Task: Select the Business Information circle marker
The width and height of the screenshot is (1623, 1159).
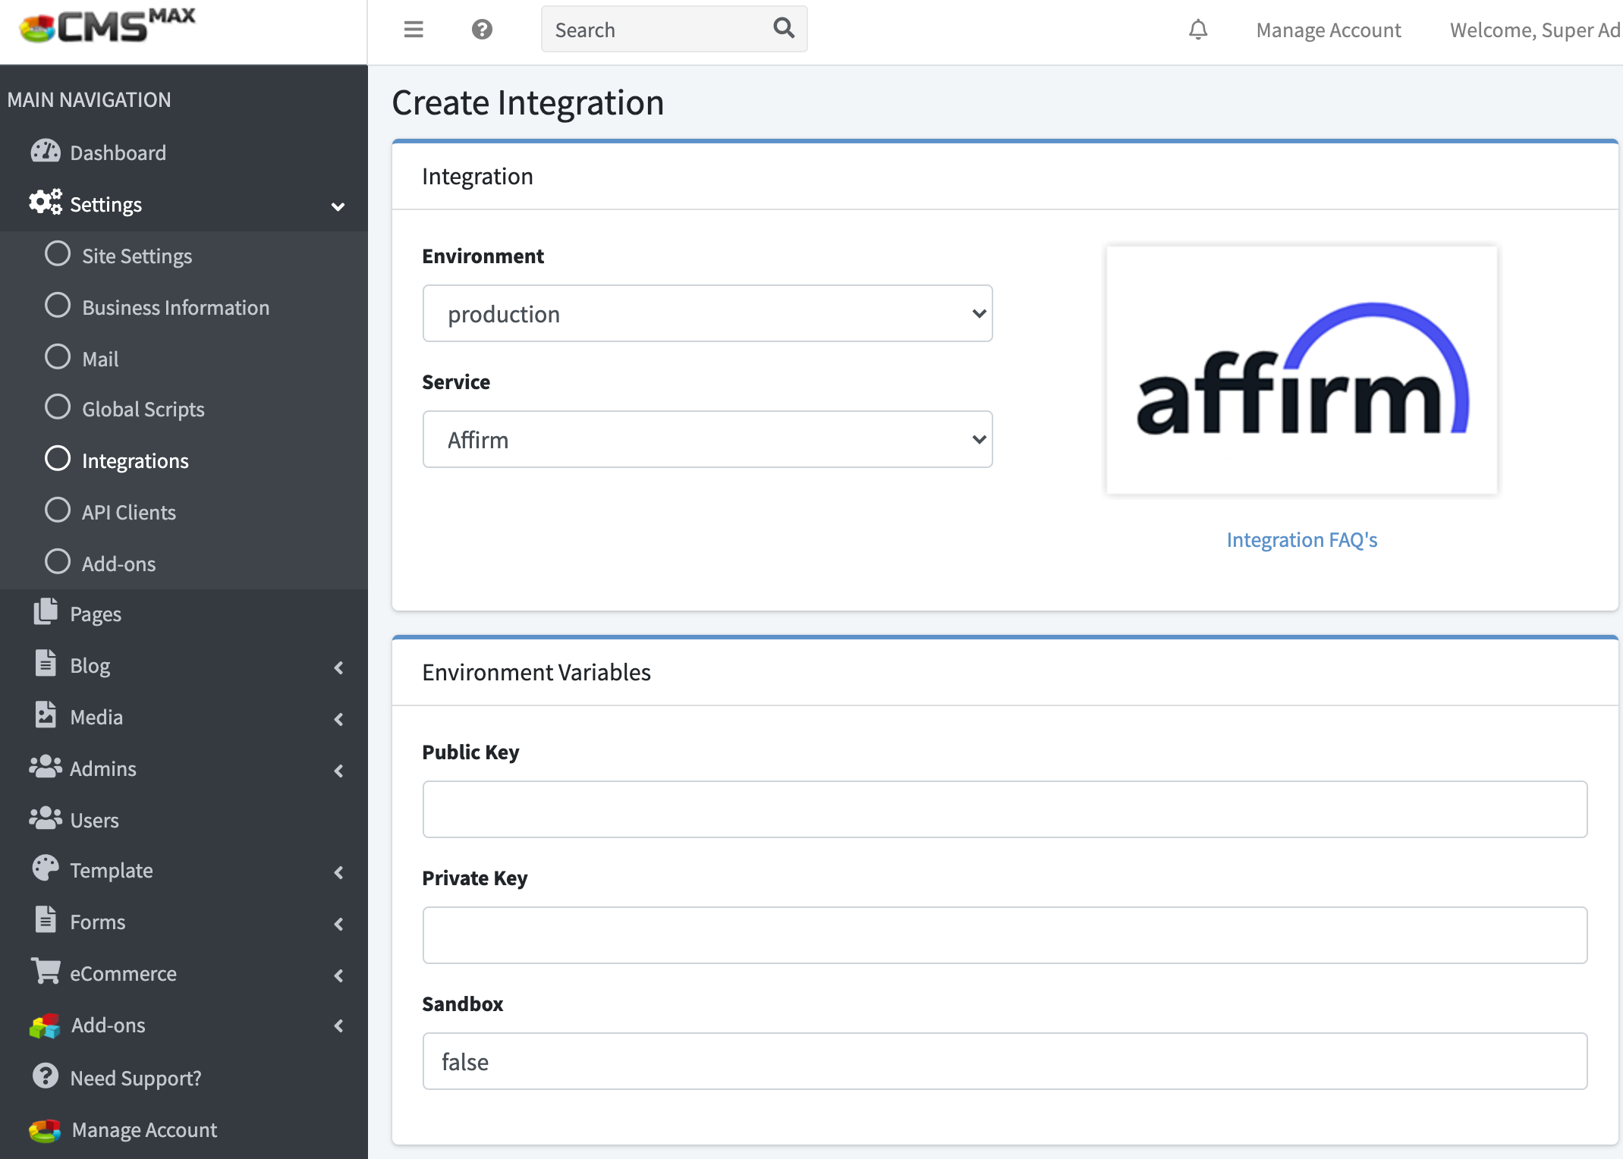Action: [58, 306]
